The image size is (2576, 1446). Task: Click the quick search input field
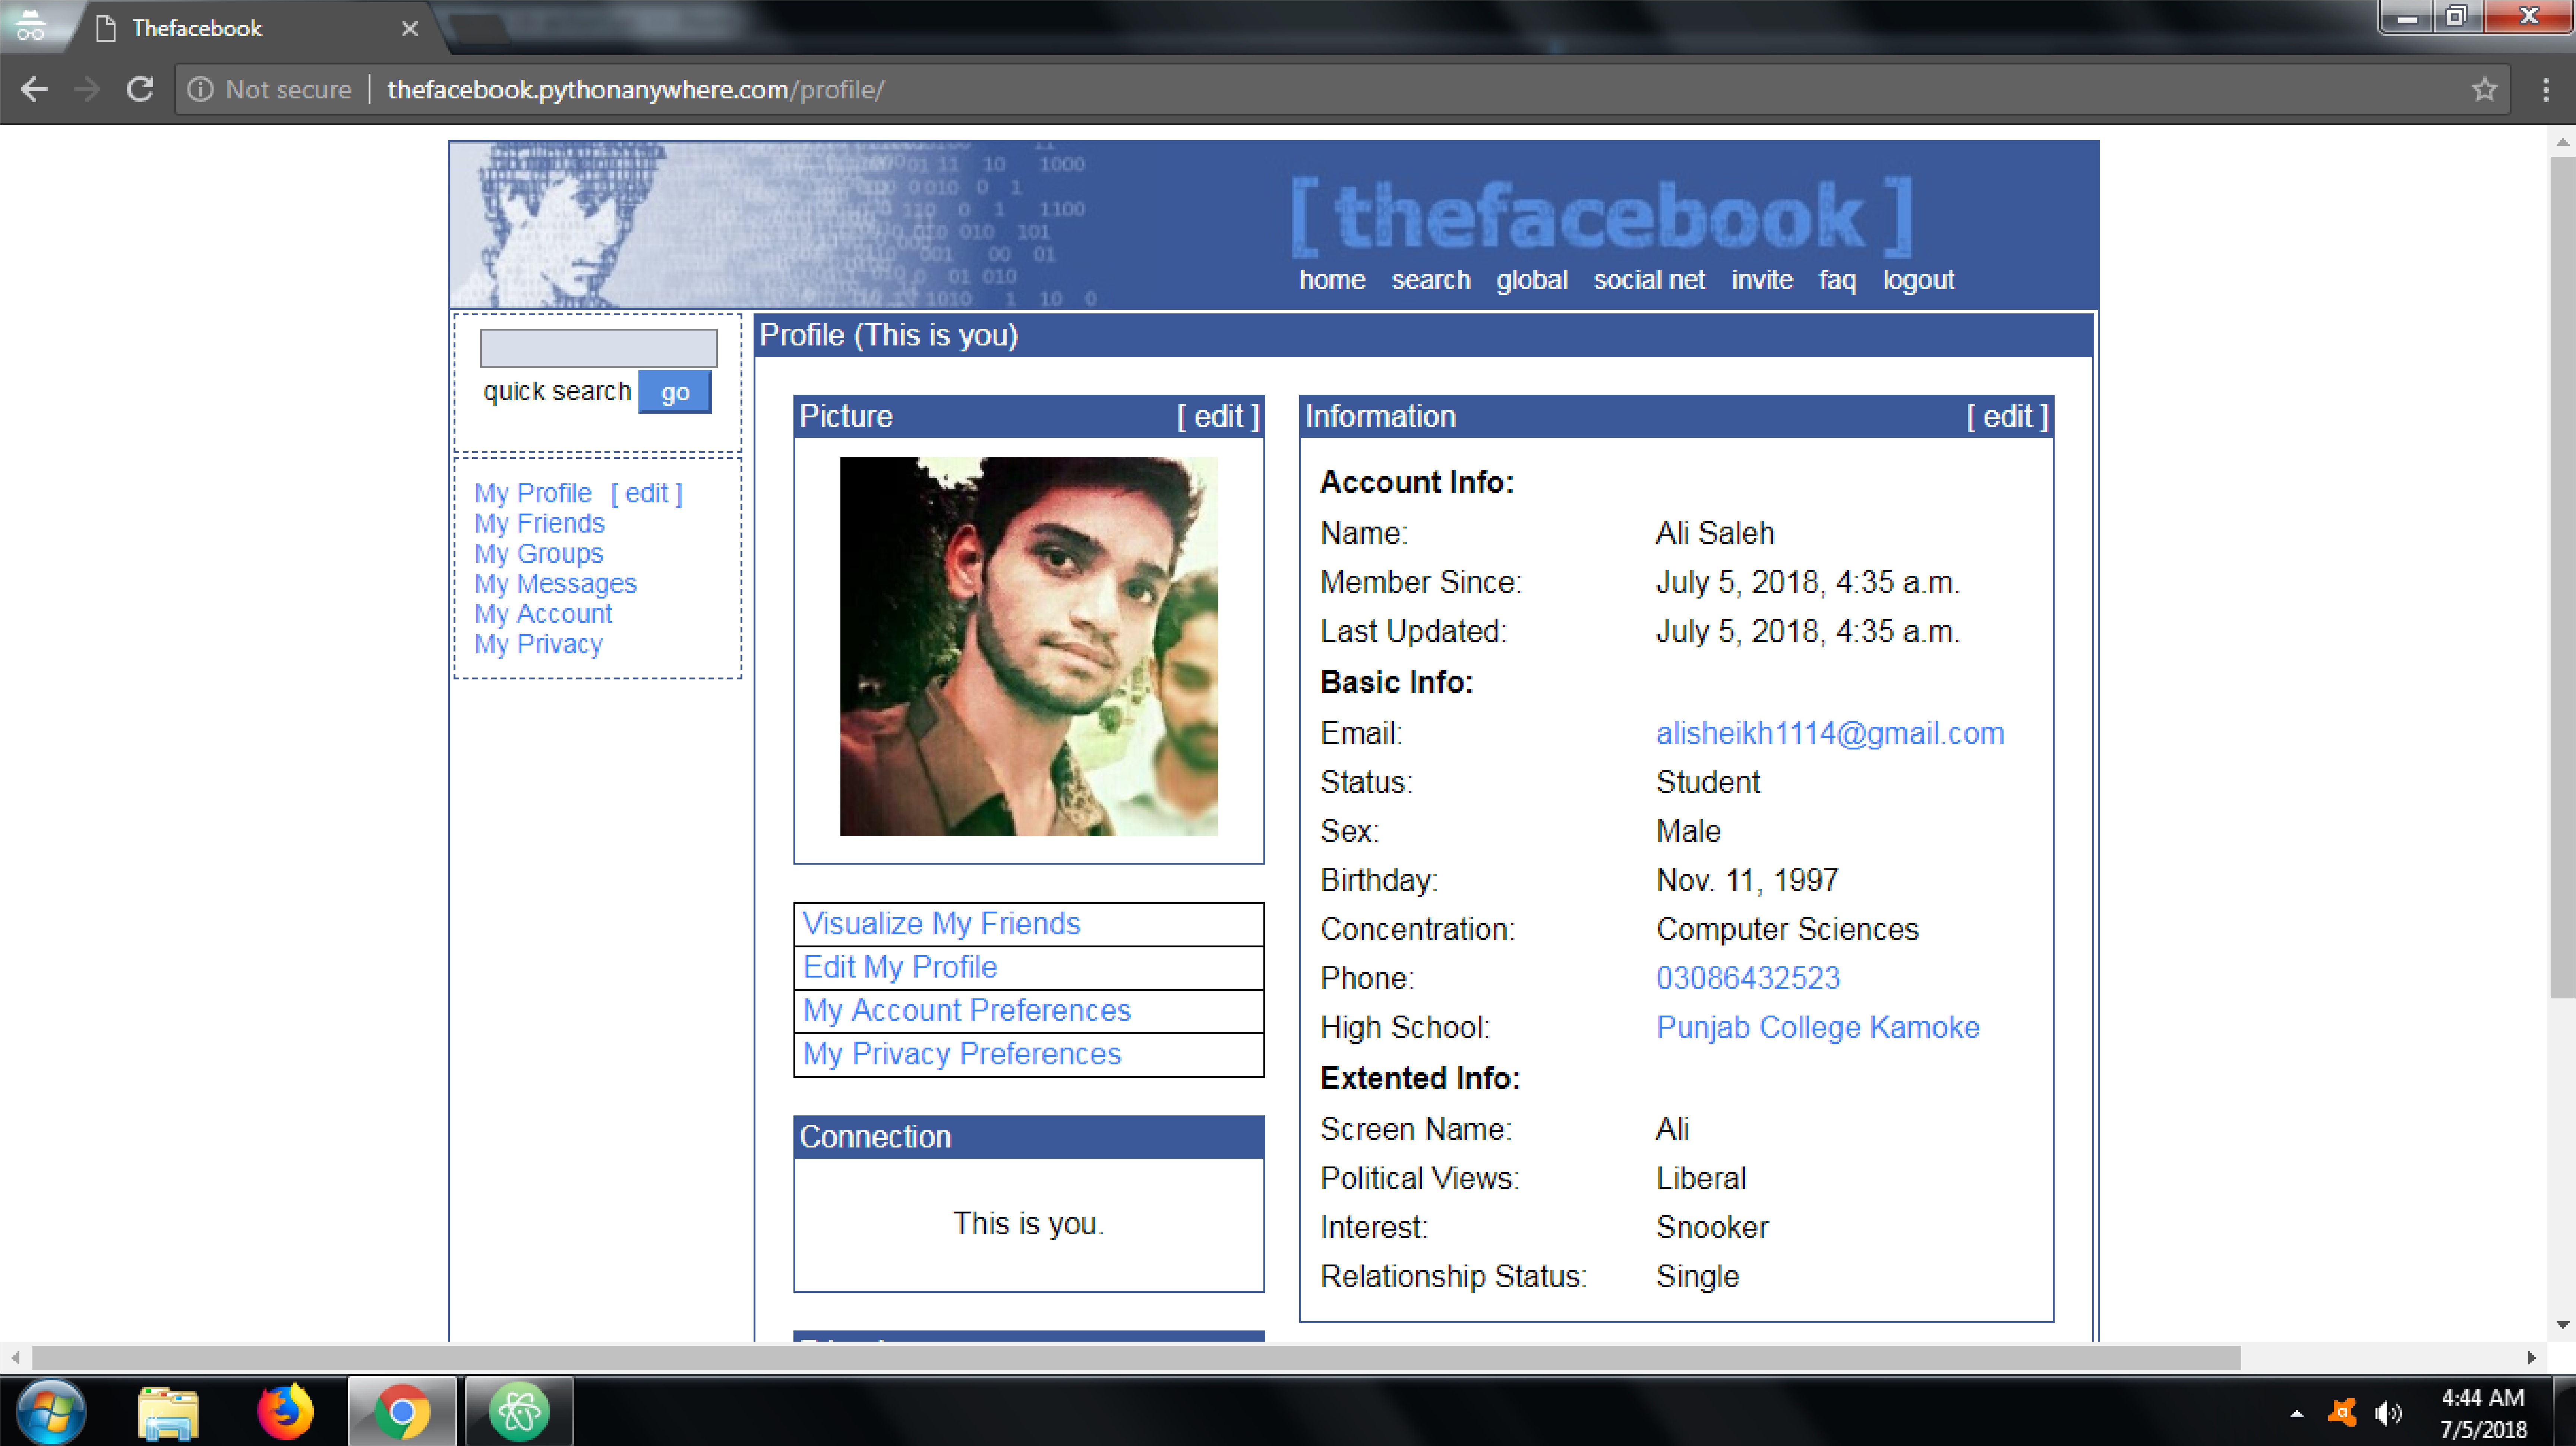coord(598,348)
